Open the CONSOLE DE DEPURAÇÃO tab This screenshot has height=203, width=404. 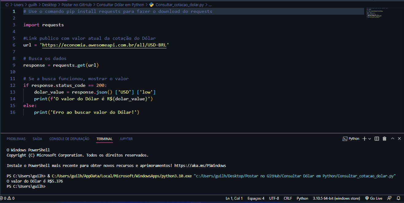[69, 139]
